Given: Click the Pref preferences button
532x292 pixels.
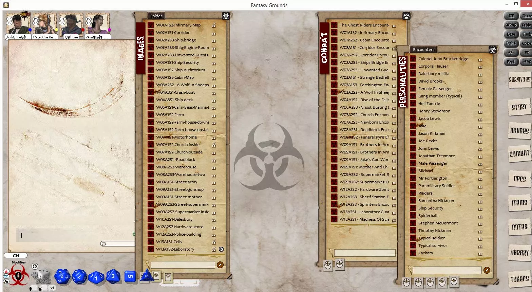Looking at the screenshot, I should tap(511, 62).
